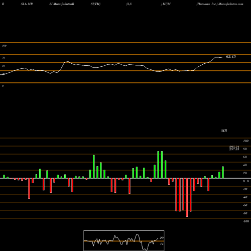Click the RSI value 62.15 label
This screenshot has width=251, height=251.
(230, 57)
